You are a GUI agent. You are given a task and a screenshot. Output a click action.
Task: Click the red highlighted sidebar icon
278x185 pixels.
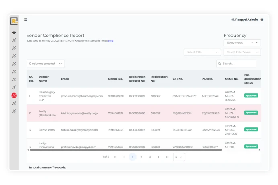point(14,95)
